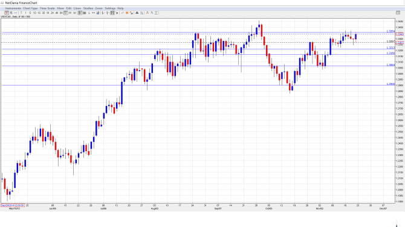405x227 pixels.
Task: Select the Weekly (W) time scale
Action: coord(70,13)
